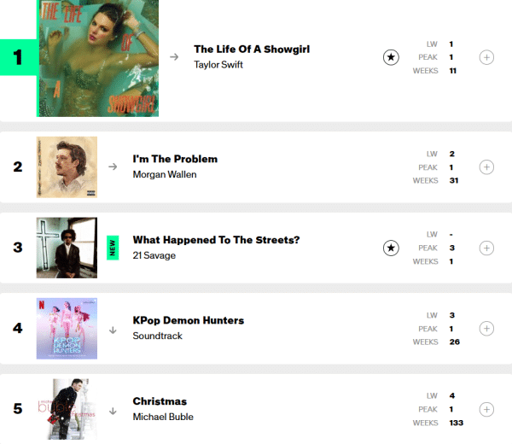Open Taylor Swift artist link
Image resolution: width=512 pixels, height=444 pixels.
[x=218, y=65]
